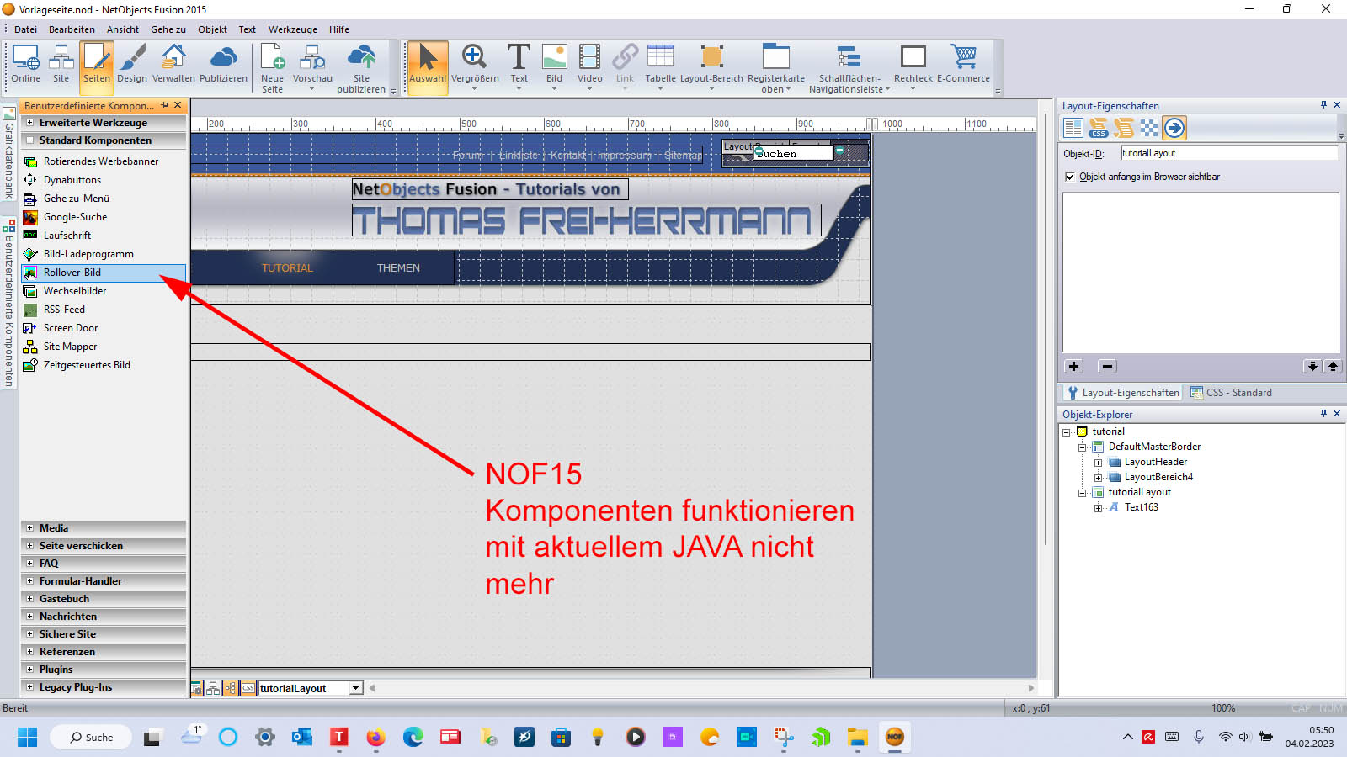Open Microsoft Edge from the taskbar
The height and width of the screenshot is (757, 1347).
pos(413,738)
